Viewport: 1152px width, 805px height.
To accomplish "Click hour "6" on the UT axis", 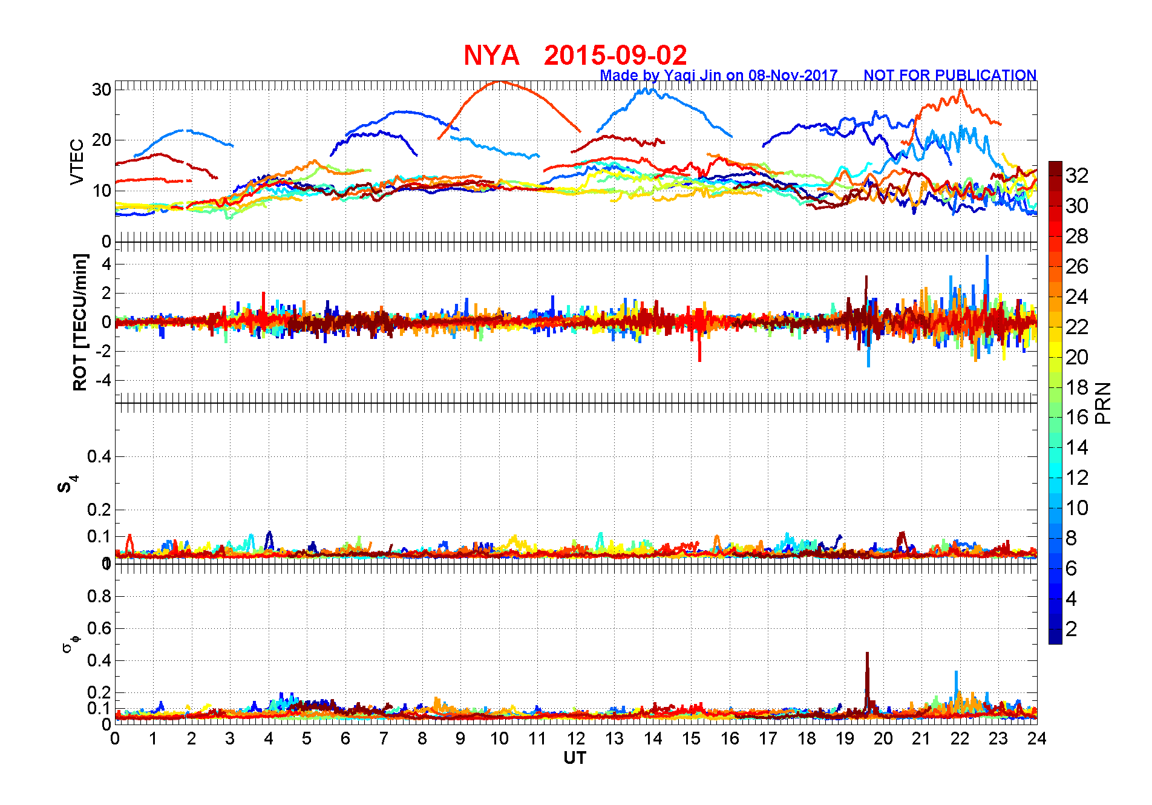I will coord(345,738).
